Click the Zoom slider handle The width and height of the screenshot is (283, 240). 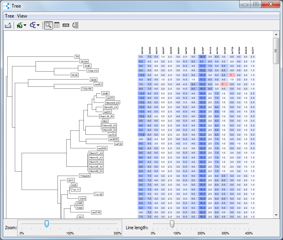click(x=47, y=224)
